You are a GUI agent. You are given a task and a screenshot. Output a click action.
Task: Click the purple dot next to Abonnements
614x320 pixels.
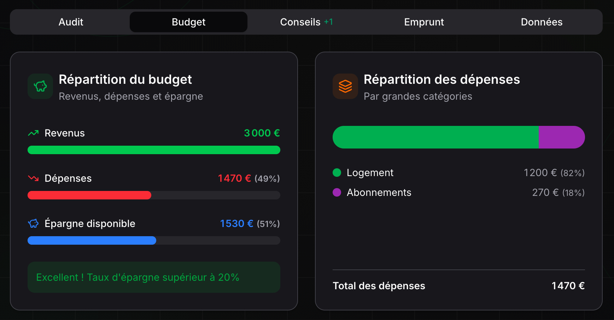pos(337,192)
